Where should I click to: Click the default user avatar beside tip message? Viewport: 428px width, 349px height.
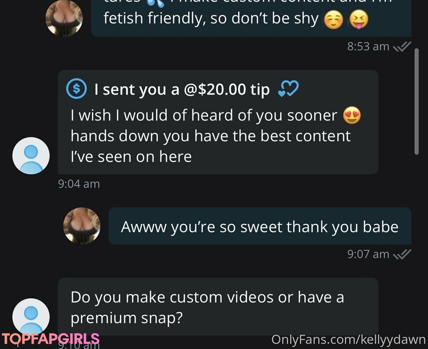point(31,156)
